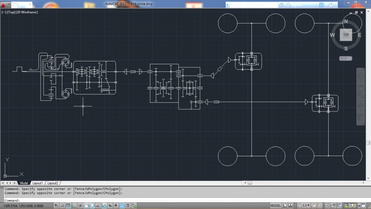371x209 pixels.
Task: Switch to the Layout2 tab
Action: [x=53, y=183]
